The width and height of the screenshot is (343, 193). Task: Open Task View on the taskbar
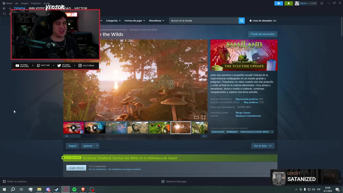tap(21, 190)
